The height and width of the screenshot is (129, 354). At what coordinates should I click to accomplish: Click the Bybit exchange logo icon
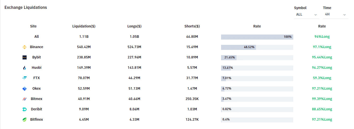pyautogui.click(x=25, y=57)
